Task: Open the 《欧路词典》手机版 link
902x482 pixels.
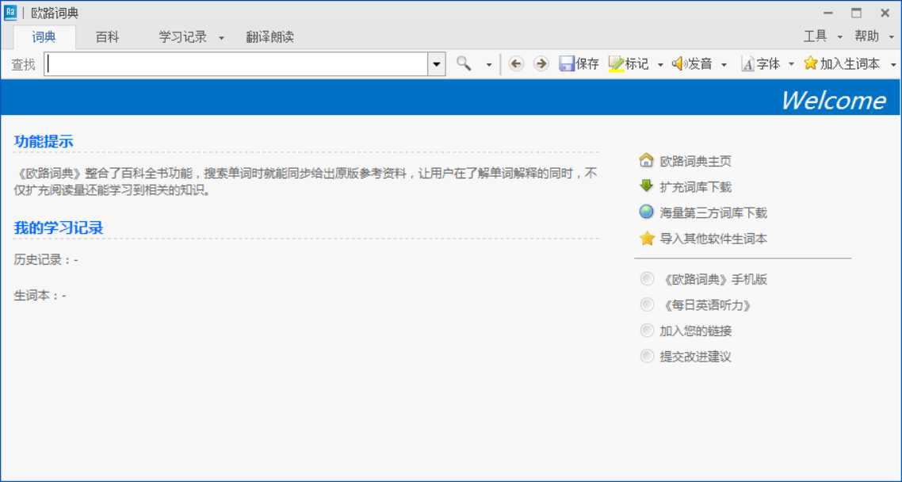Action: tap(713, 280)
